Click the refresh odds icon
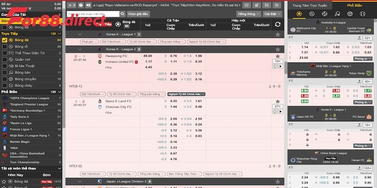 click(278, 24)
